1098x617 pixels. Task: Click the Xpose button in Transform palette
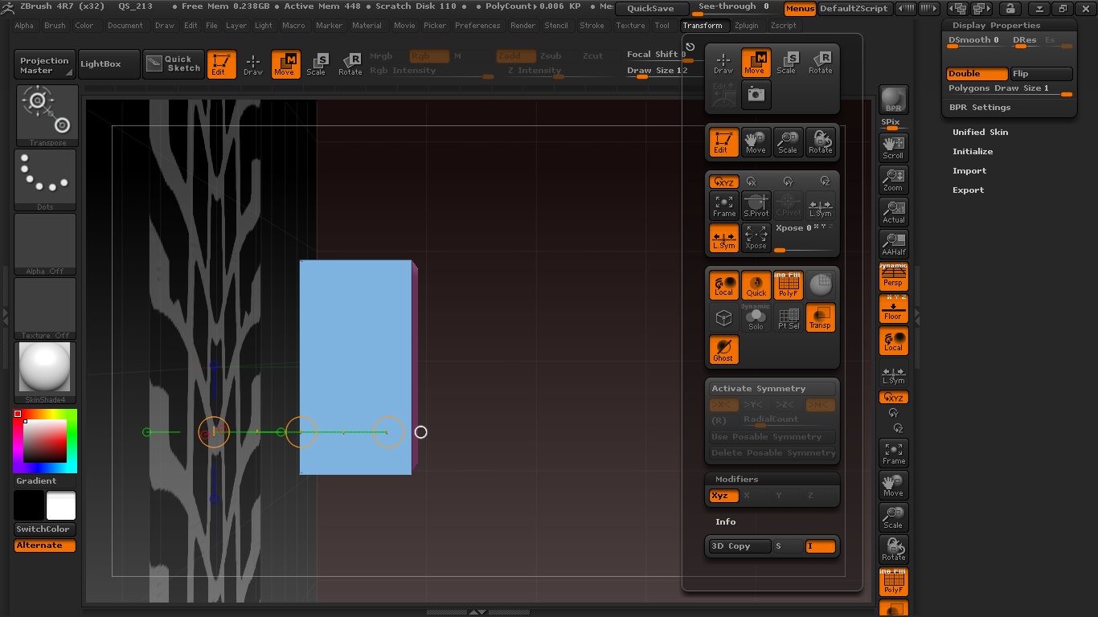click(756, 238)
